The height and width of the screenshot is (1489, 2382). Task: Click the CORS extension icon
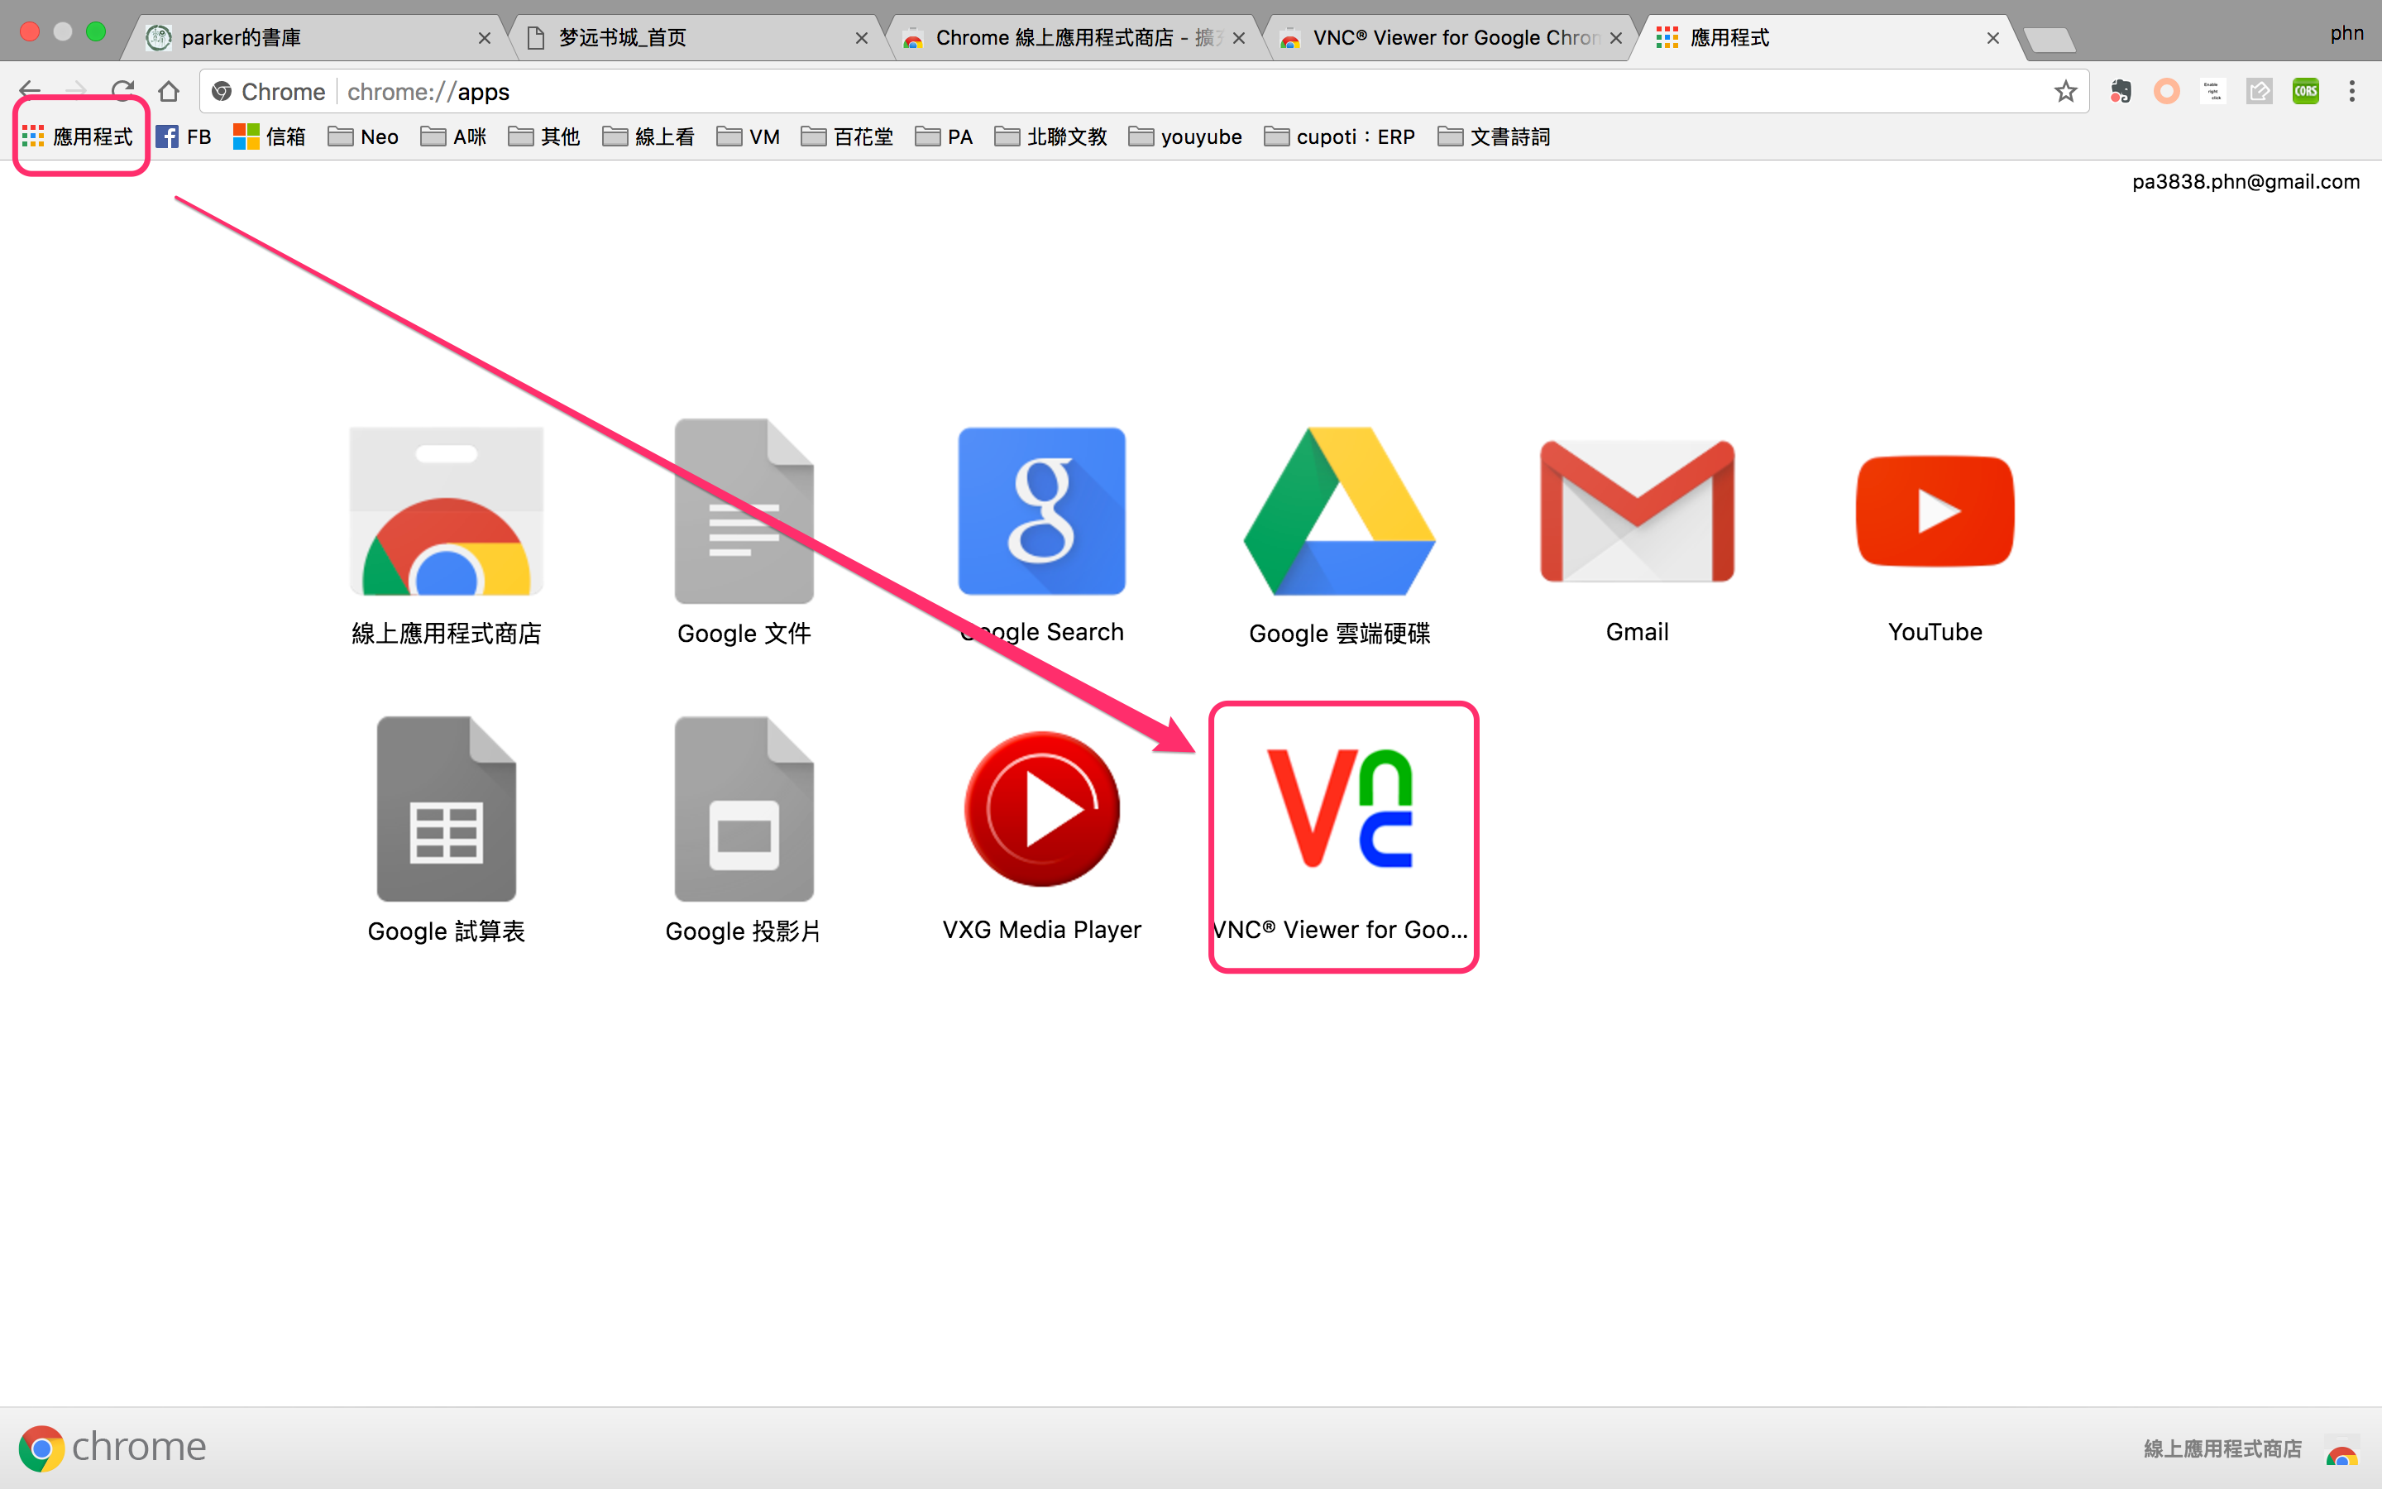pyautogui.click(x=2305, y=92)
